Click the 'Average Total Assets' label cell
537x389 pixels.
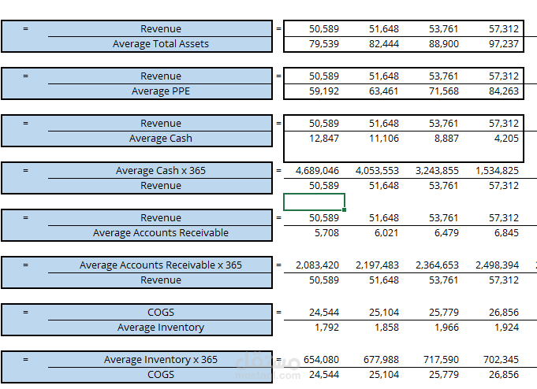pyautogui.click(x=161, y=44)
